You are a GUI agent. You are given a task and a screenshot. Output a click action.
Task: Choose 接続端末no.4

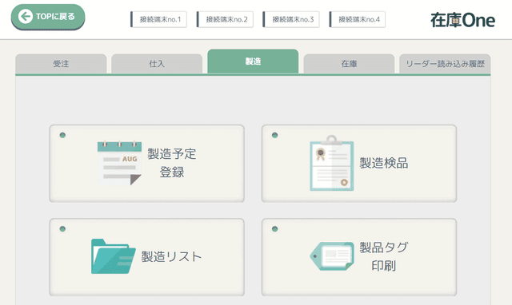point(358,19)
